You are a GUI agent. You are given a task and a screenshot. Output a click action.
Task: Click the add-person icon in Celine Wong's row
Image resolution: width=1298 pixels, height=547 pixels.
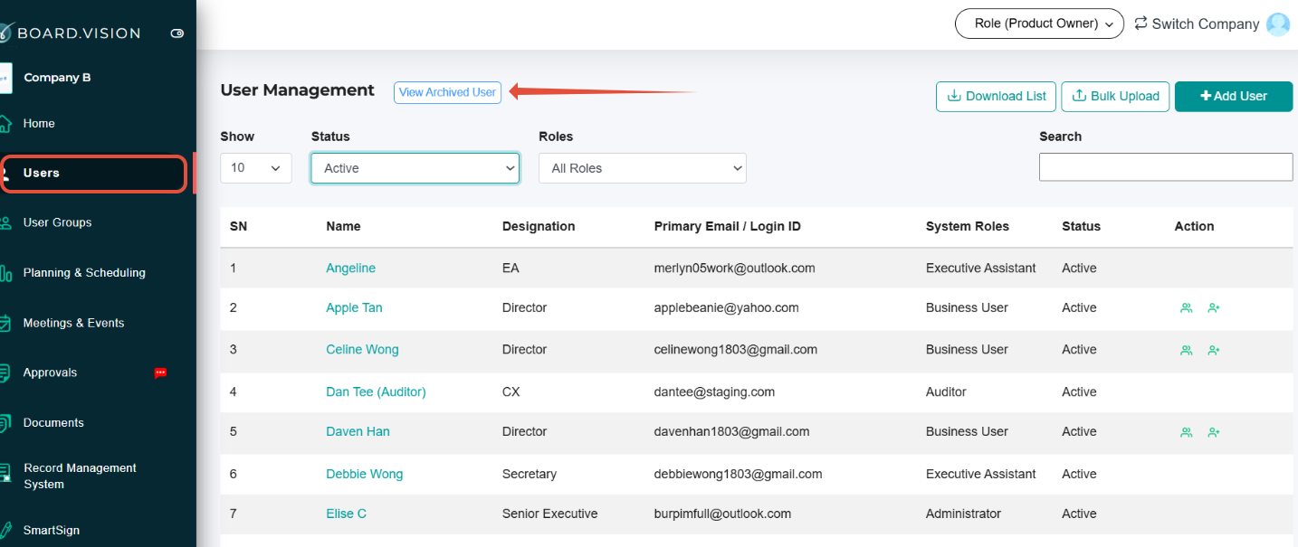tap(1214, 350)
